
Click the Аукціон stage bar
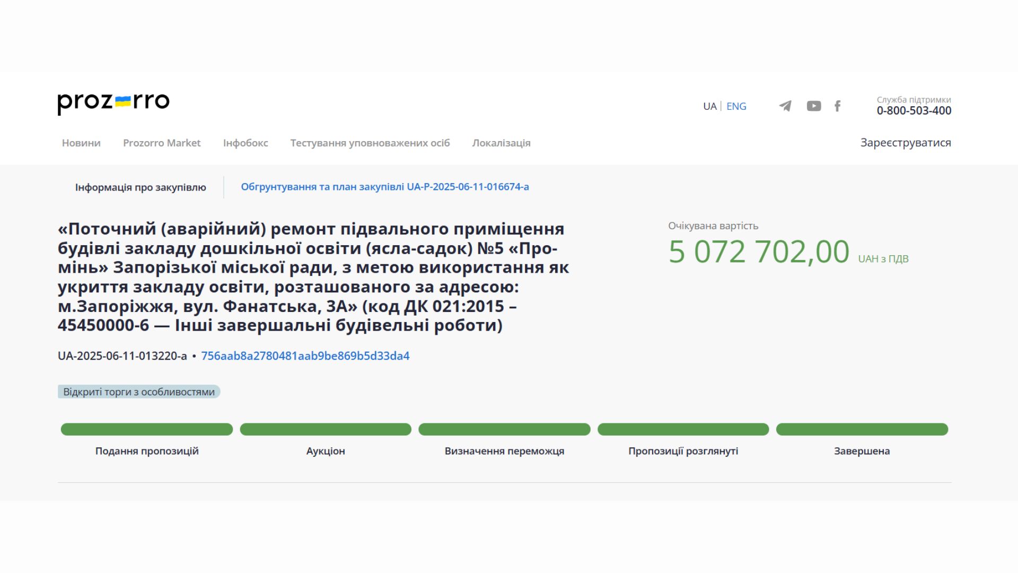[x=326, y=429]
